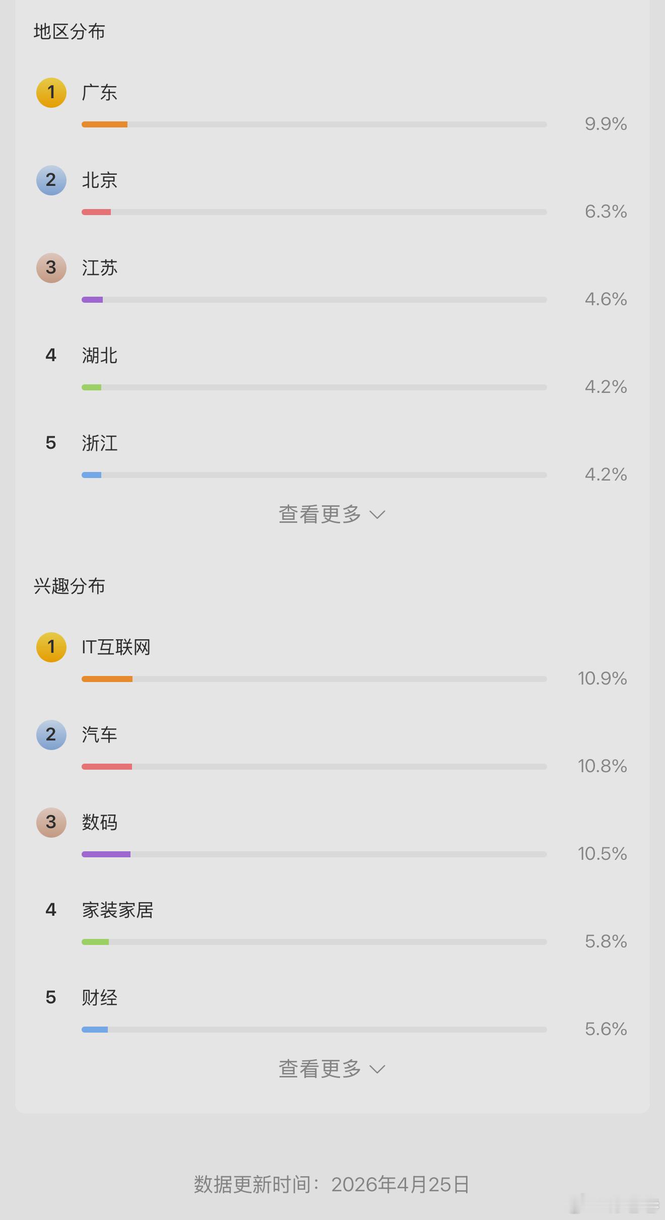Click the blue rank 2 badge beside 汽车
The height and width of the screenshot is (1220, 665).
point(51,735)
